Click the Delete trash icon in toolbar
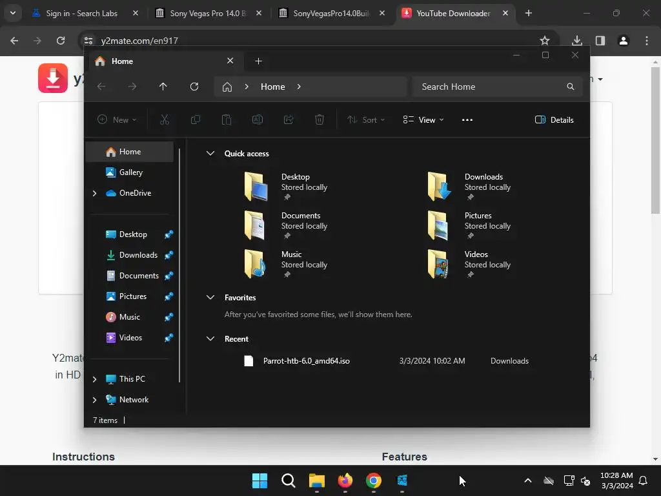 (x=320, y=119)
